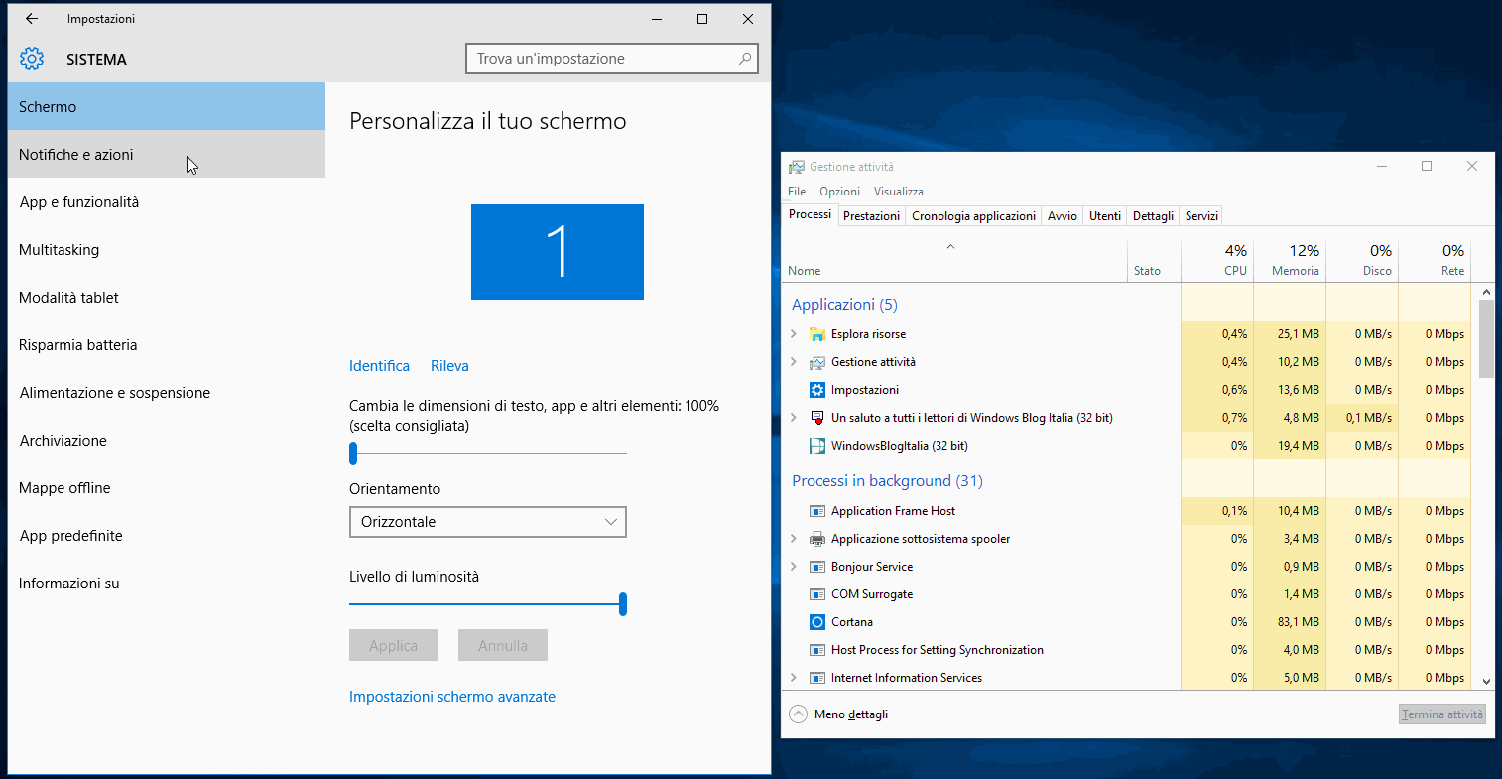Image resolution: width=1502 pixels, height=779 pixels.
Task: Expand Internet Information Services row
Action: (x=794, y=678)
